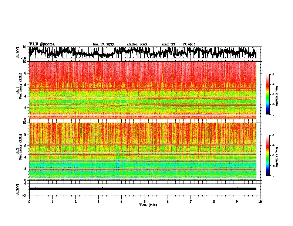The image size is (293, 226).
Task: Click the "ch.1(V)" axis label
Action: (x=18, y=53)
